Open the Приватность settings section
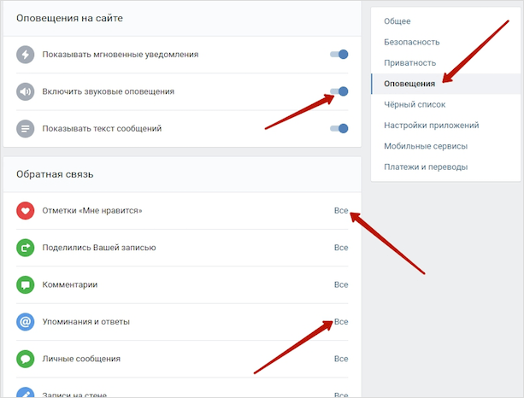This screenshot has height=398, width=524. (446, 62)
